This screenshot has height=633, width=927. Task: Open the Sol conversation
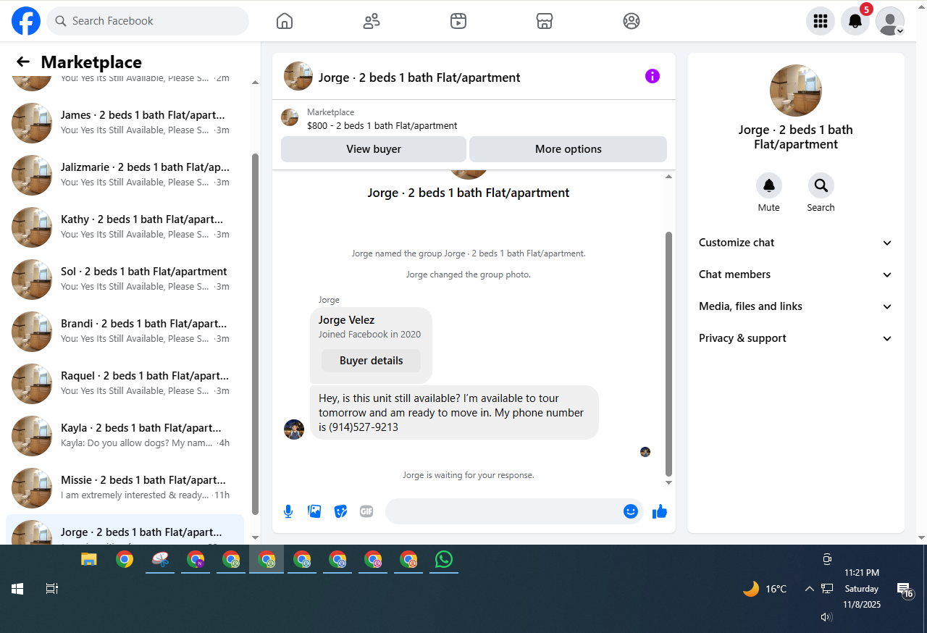tap(125, 279)
